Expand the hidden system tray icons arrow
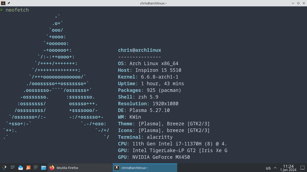The width and height of the screenshot is (307, 172). (x=275, y=168)
